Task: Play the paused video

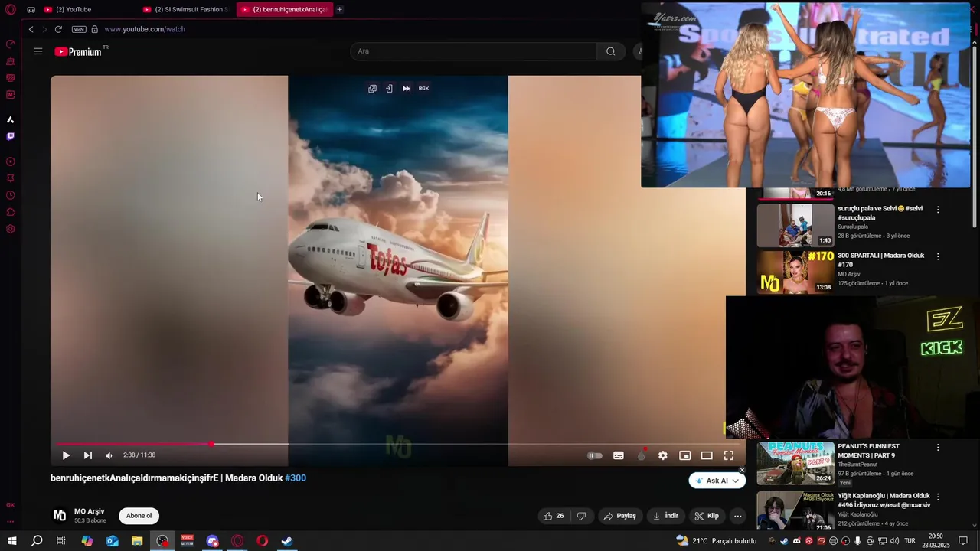Action: click(x=66, y=455)
